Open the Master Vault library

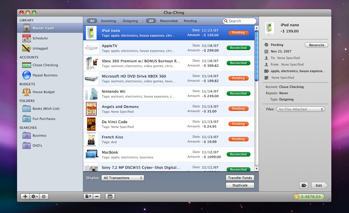click(x=43, y=28)
